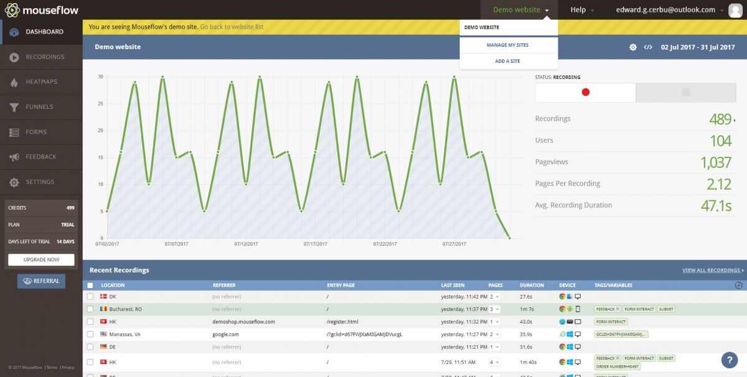
Task: Open the blue help question mark bubble
Action: pyautogui.click(x=729, y=360)
